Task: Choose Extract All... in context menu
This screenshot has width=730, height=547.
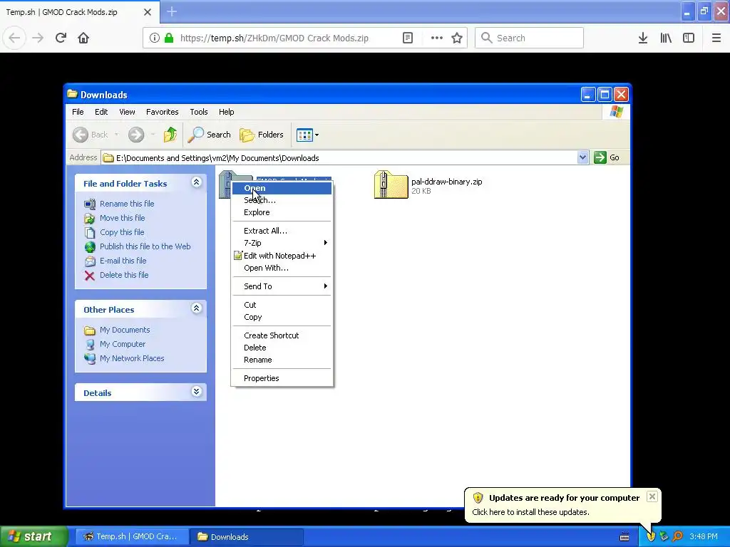Action: pyautogui.click(x=282, y=231)
